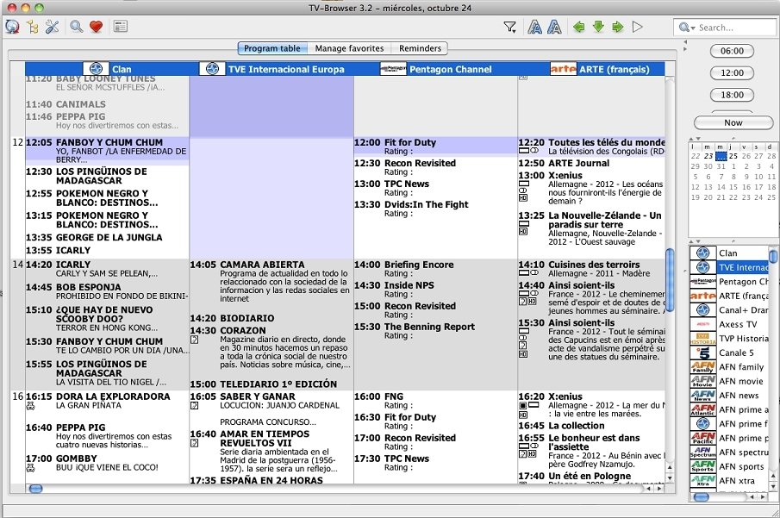Viewport: 780px width, 518px height.
Task: Go to next day with right green arrow
Action: point(617,27)
